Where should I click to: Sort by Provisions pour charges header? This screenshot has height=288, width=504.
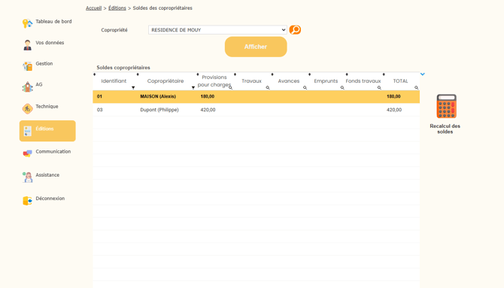214,81
